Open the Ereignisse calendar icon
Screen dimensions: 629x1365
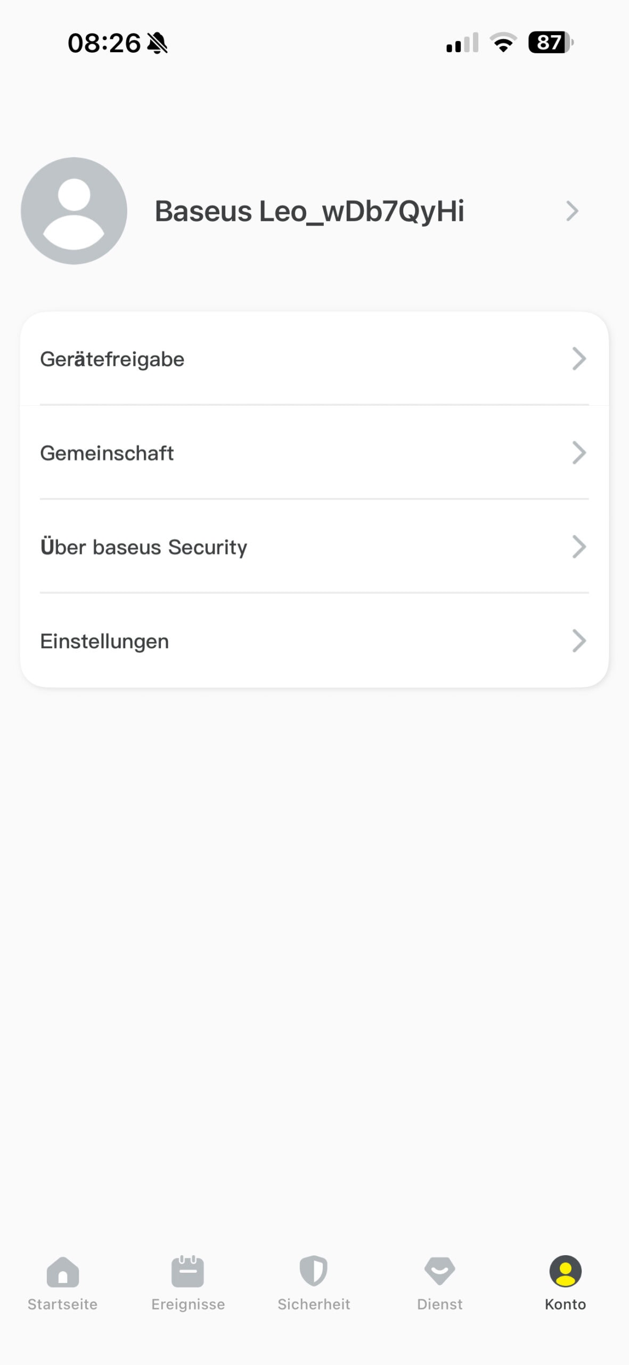point(187,1271)
